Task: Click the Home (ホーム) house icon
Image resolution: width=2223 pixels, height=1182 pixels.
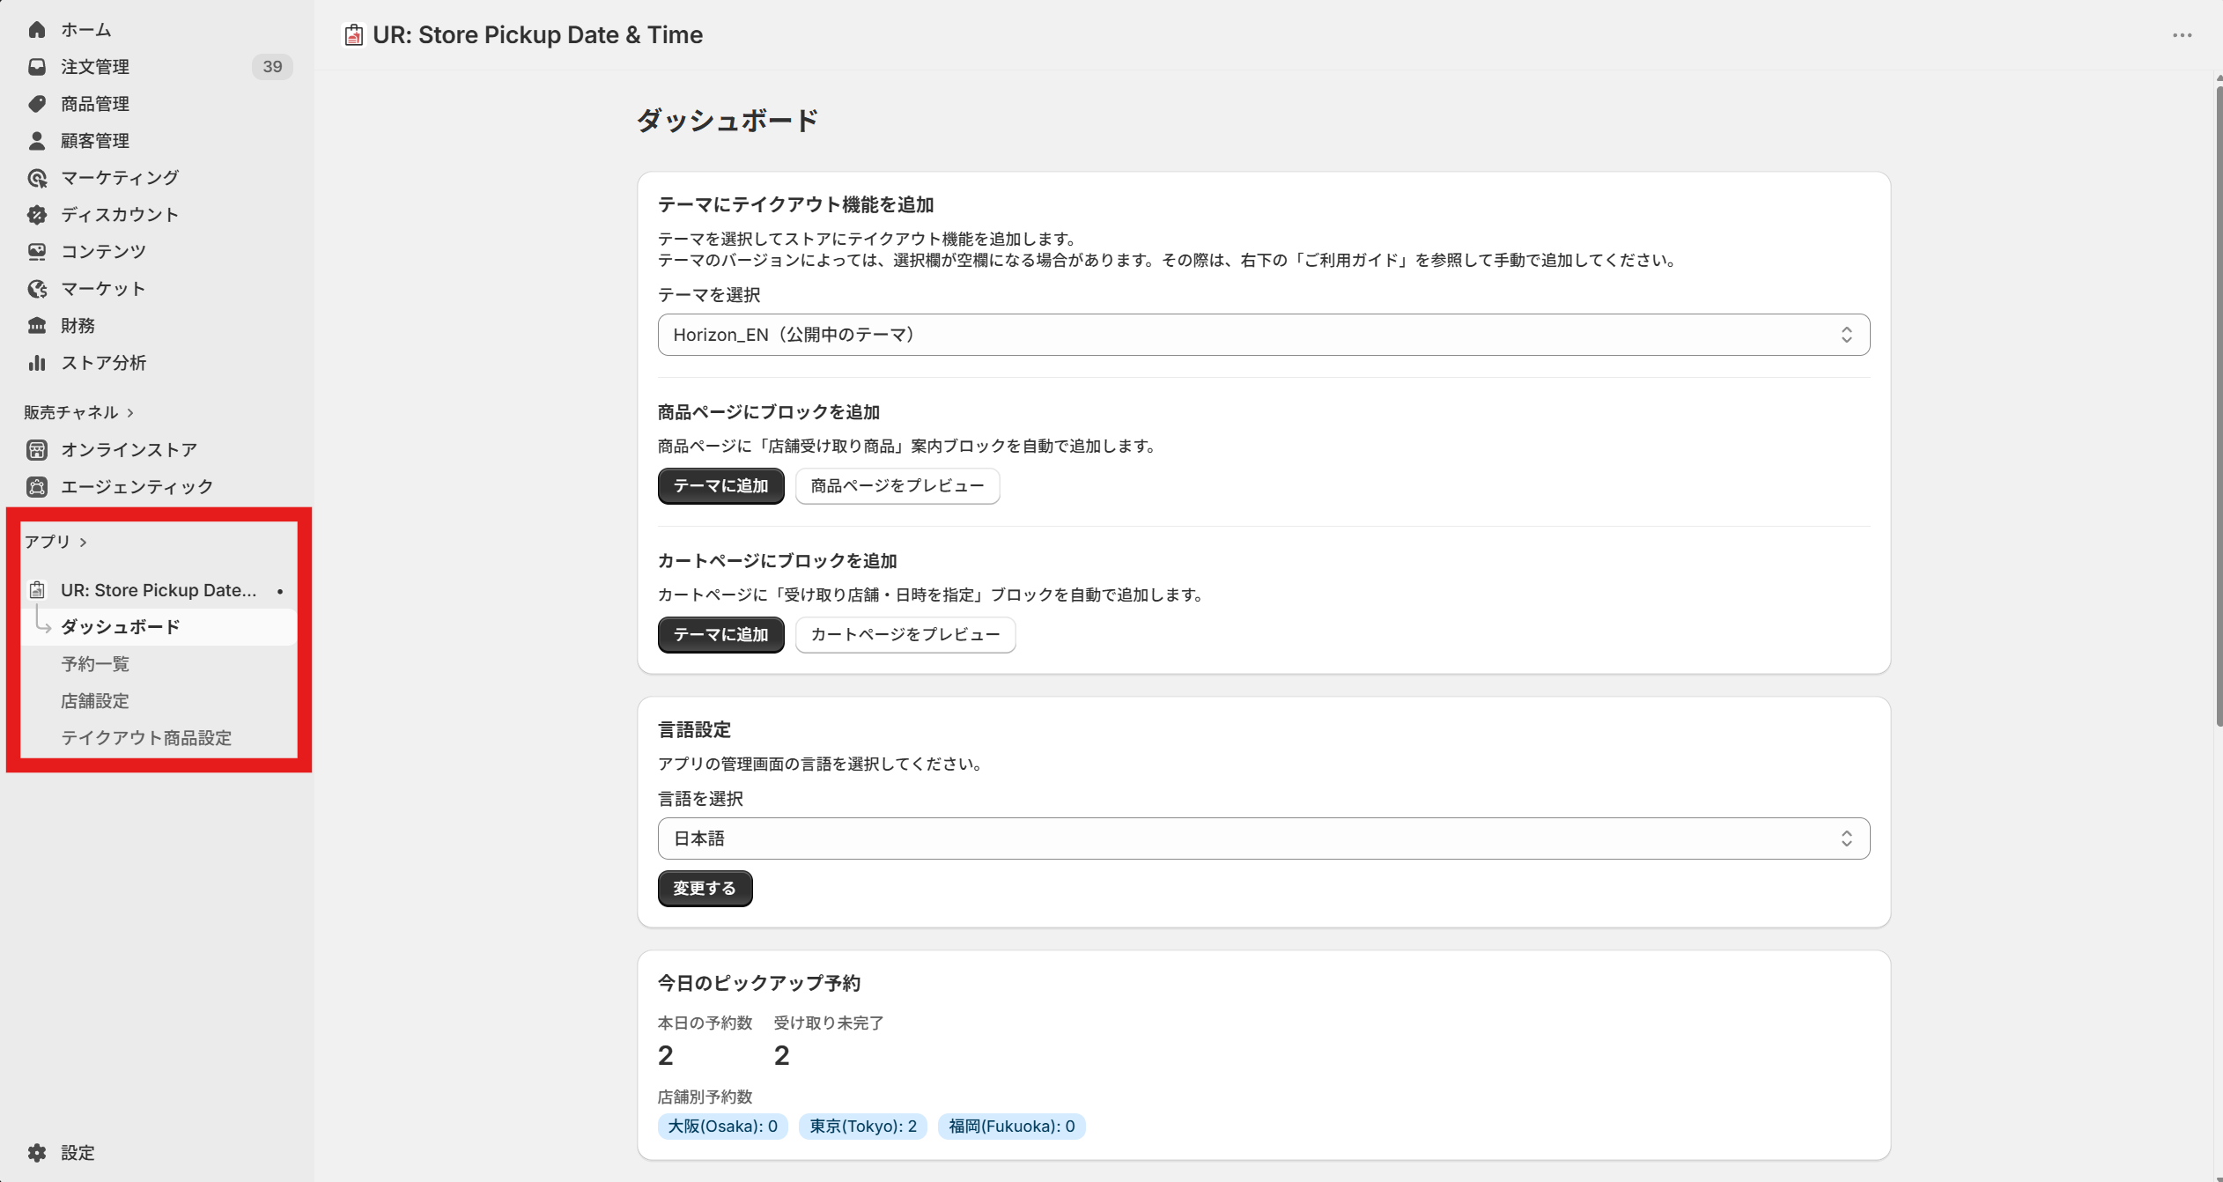Action: pos(37,30)
